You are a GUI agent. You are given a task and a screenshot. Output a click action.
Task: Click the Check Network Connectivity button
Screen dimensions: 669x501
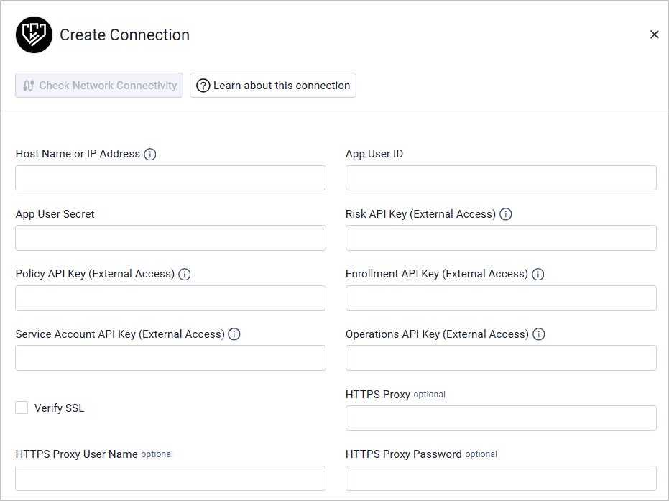click(98, 85)
